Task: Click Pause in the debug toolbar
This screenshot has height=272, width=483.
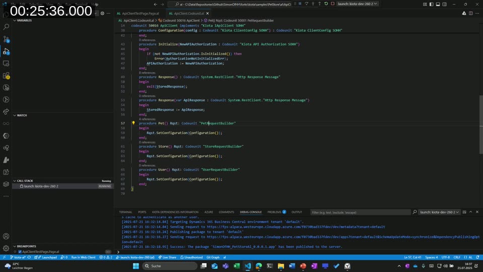Action: coord(300,4)
